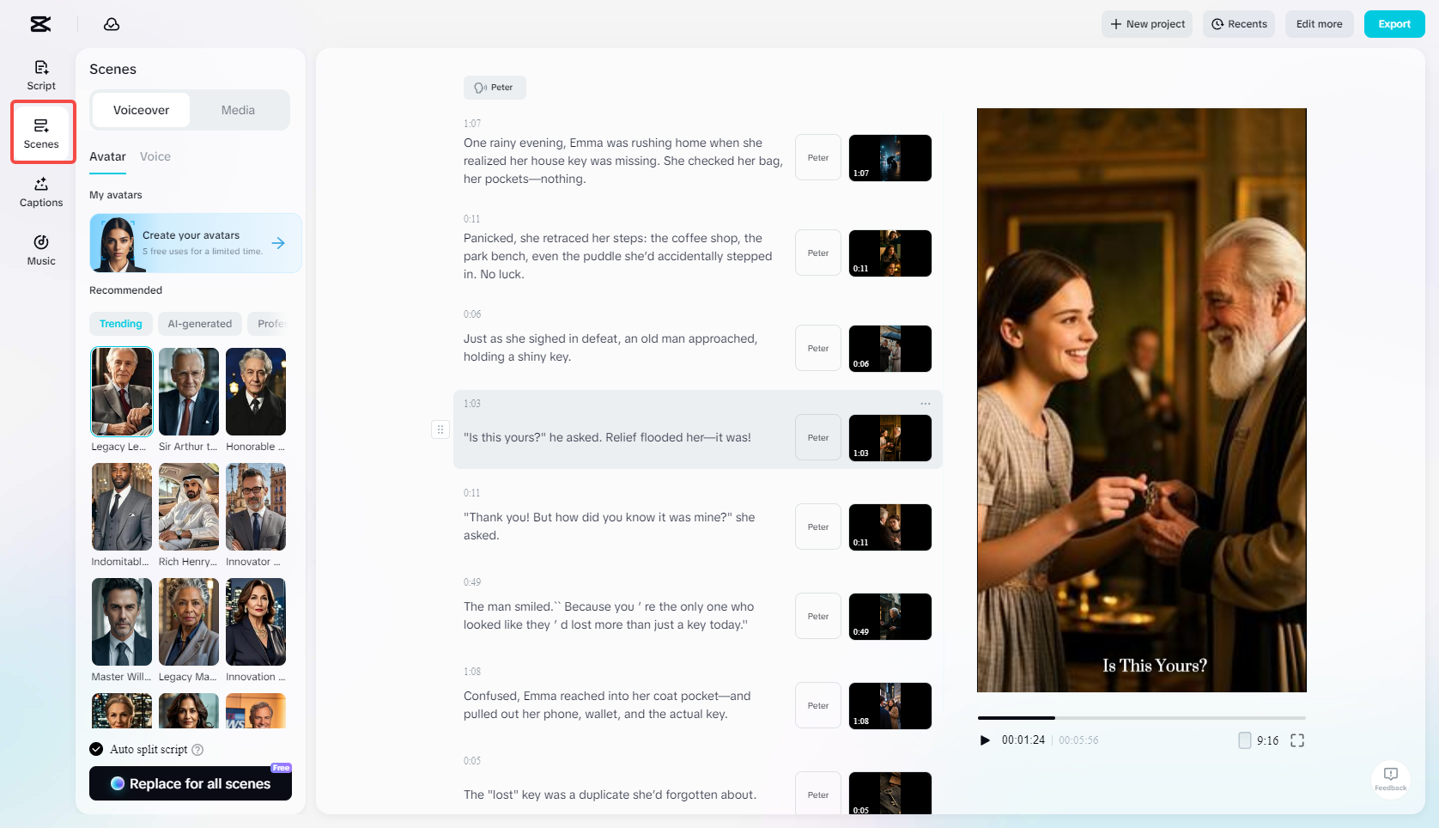1439x828 pixels.
Task: Open the cloud upload icon at top left
Action: point(112,24)
